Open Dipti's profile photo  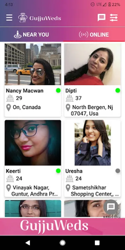pyautogui.click(x=92, y=64)
